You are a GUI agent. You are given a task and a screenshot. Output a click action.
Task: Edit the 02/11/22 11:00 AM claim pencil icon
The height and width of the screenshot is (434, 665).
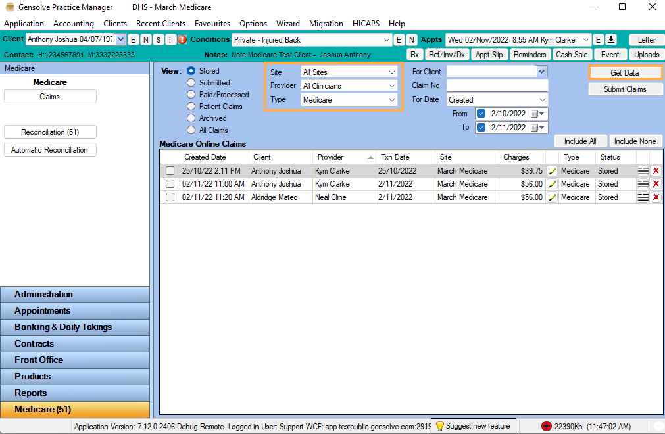click(x=552, y=184)
